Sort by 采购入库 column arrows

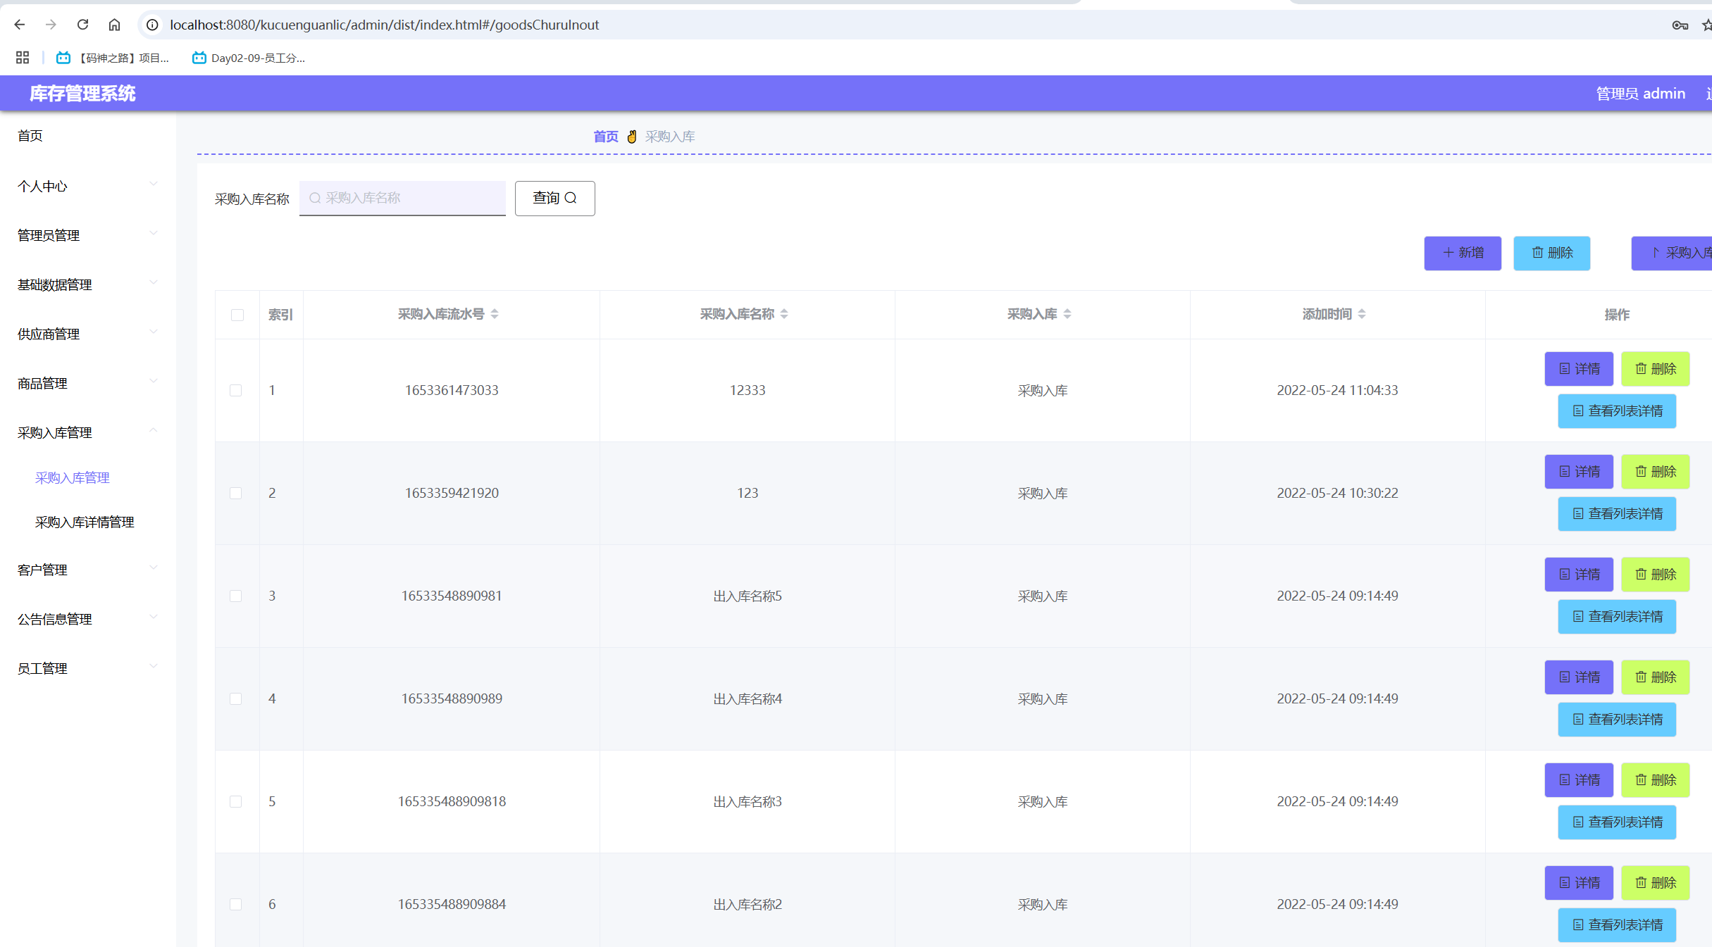coord(1067,314)
